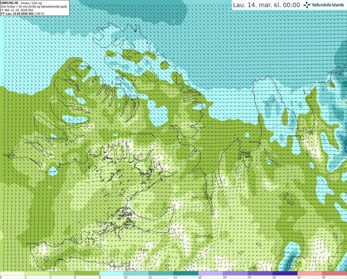Viewport: 347px width, 279px height.
Task: Select the 20–22 m/s violet legend swatch
Action: 260,273
